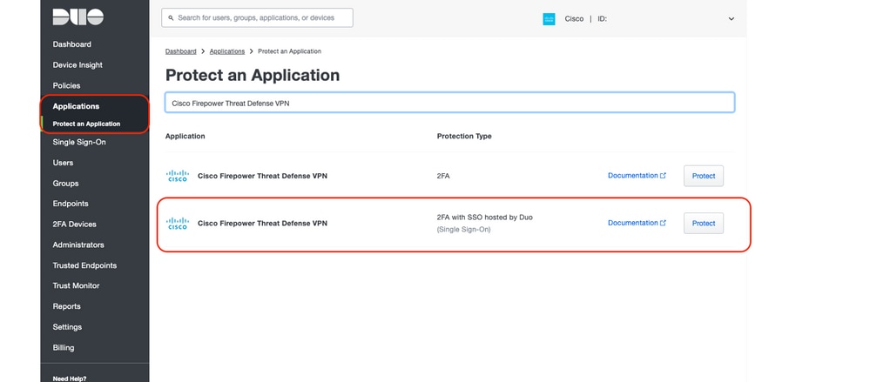Open Documentation link for 2FA row
Viewport: 870px width, 382px height.
pyautogui.click(x=637, y=175)
